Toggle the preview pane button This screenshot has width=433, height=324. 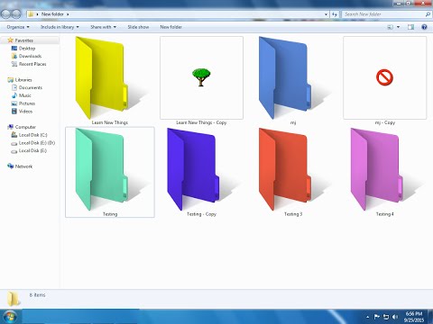tap(410, 27)
